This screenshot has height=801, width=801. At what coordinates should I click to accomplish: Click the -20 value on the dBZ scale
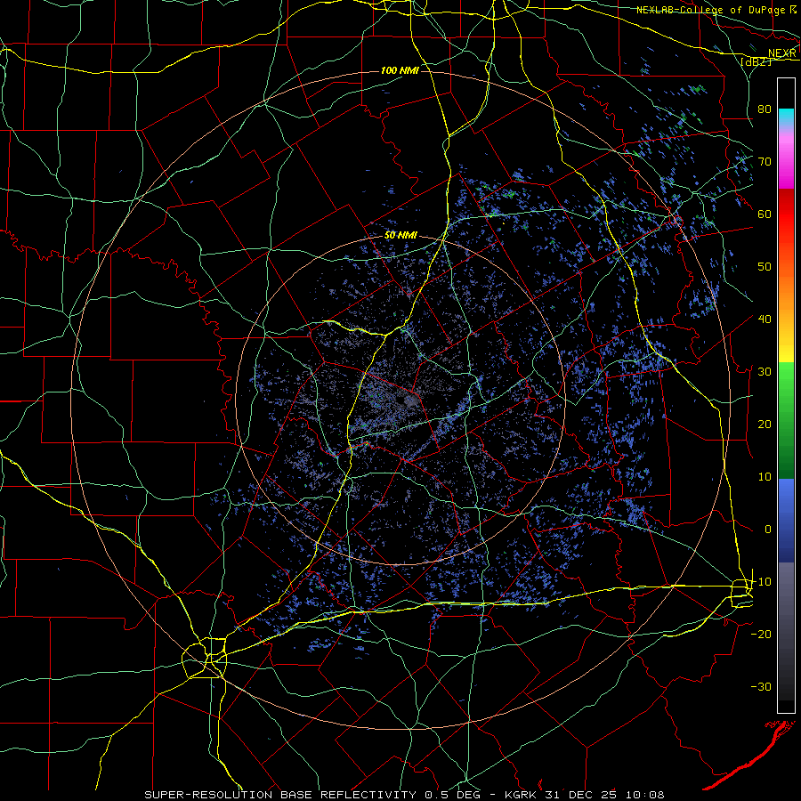(x=761, y=635)
